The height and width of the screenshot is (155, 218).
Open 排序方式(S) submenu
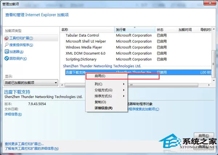106,96
